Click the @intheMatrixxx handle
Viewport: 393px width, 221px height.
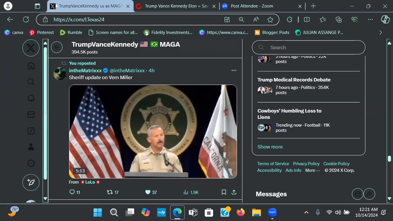(127, 70)
